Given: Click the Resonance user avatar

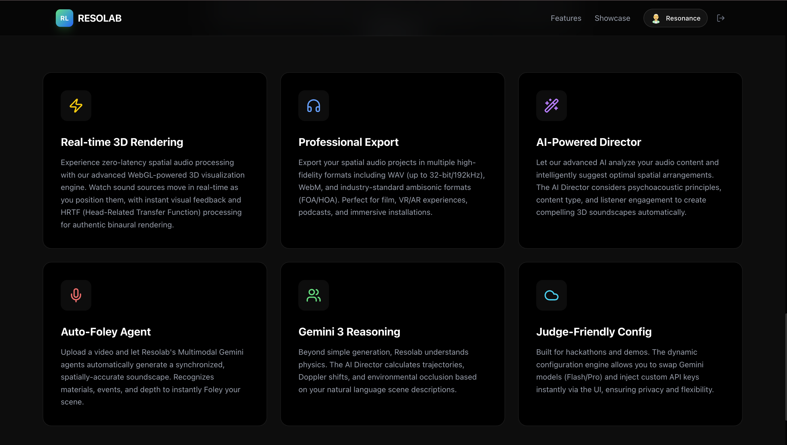Looking at the screenshot, I should tap(656, 18).
